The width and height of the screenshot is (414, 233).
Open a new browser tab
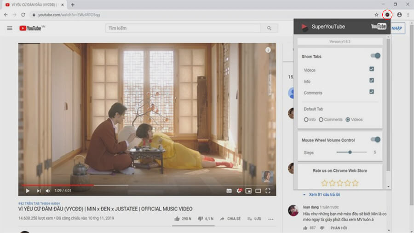click(73, 5)
